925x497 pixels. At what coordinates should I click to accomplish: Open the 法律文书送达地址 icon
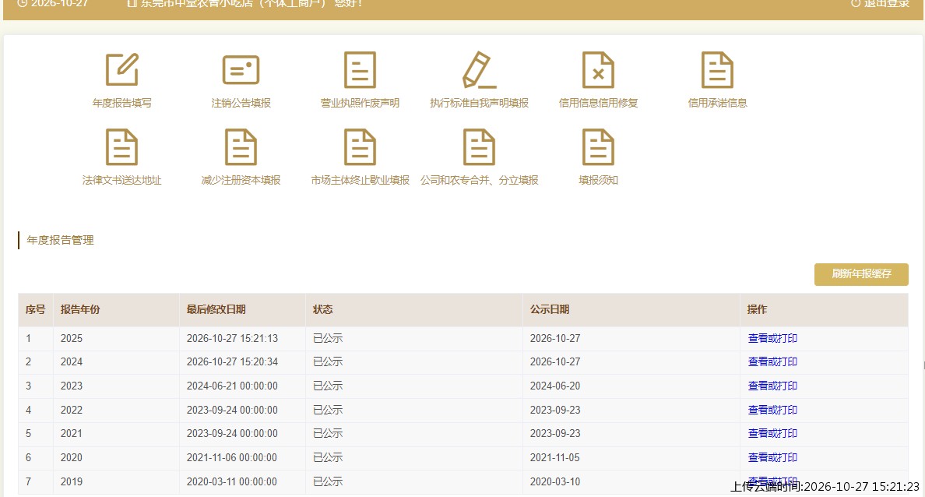coord(122,147)
